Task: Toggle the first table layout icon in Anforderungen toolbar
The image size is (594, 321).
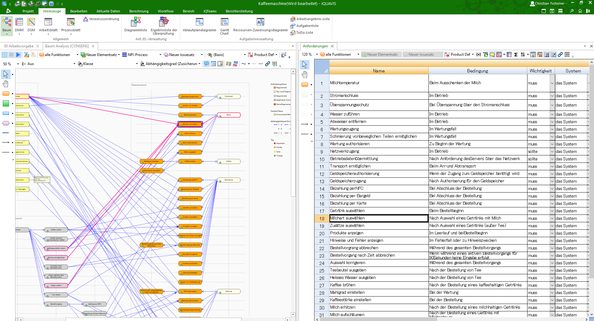Action: [x=533, y=54]
